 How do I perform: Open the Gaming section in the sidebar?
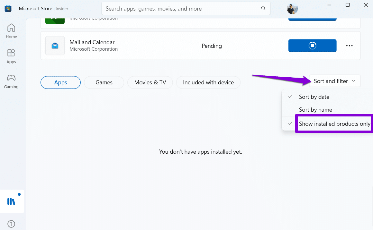coord(11,81)
